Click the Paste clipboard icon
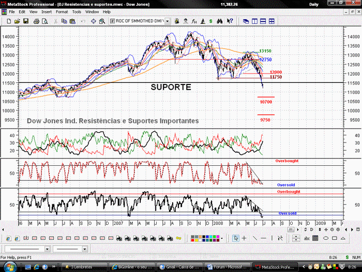 72,21
